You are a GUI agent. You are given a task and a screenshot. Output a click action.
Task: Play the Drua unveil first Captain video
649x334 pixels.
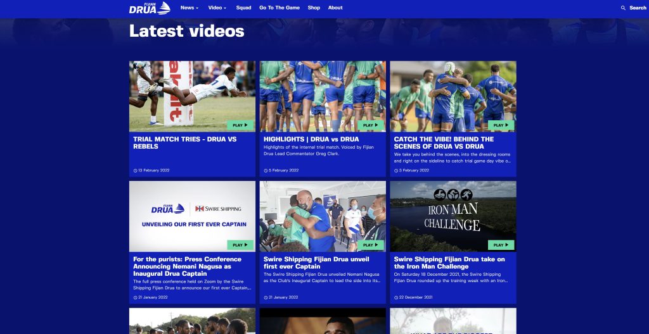pos(371,245)
